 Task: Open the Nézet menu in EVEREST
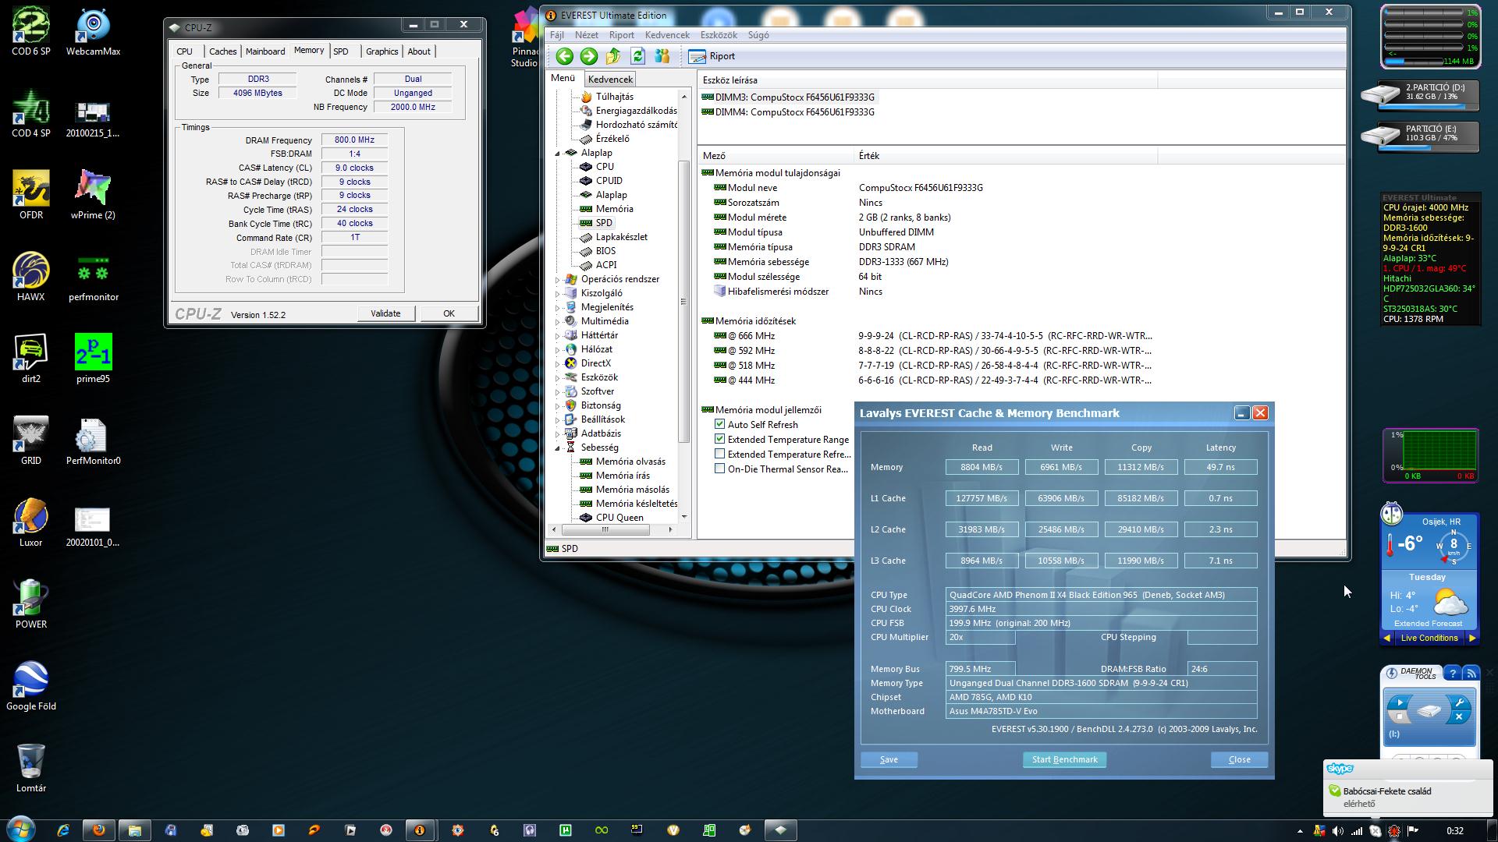coord(587,35)
